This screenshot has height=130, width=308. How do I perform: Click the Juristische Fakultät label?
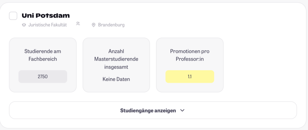[48, 25]
